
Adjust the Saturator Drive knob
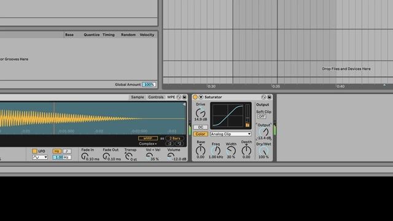200,113
